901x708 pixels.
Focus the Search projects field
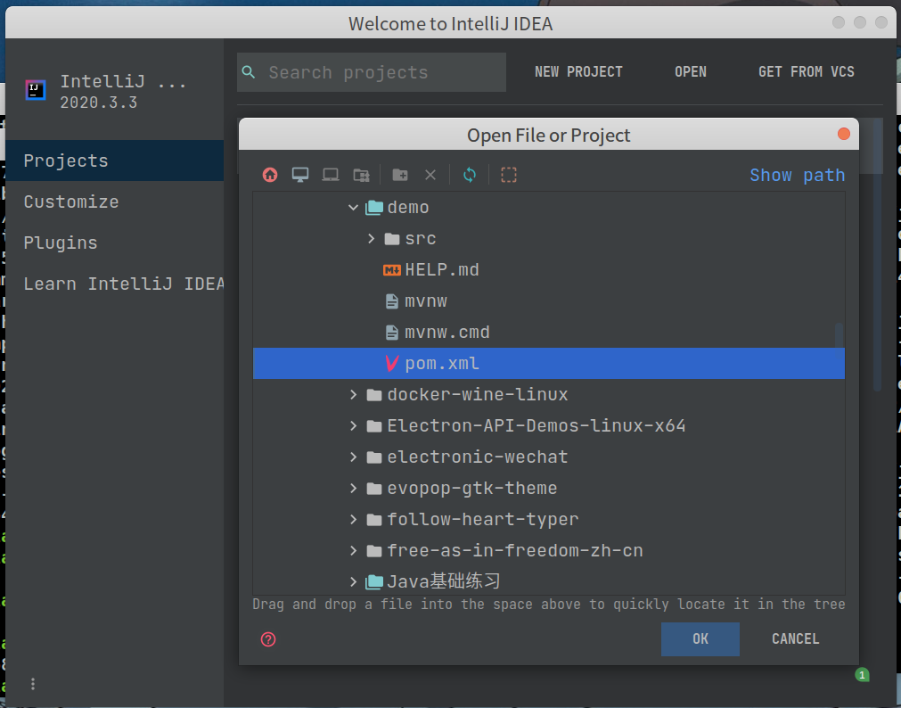click(372, 72)
